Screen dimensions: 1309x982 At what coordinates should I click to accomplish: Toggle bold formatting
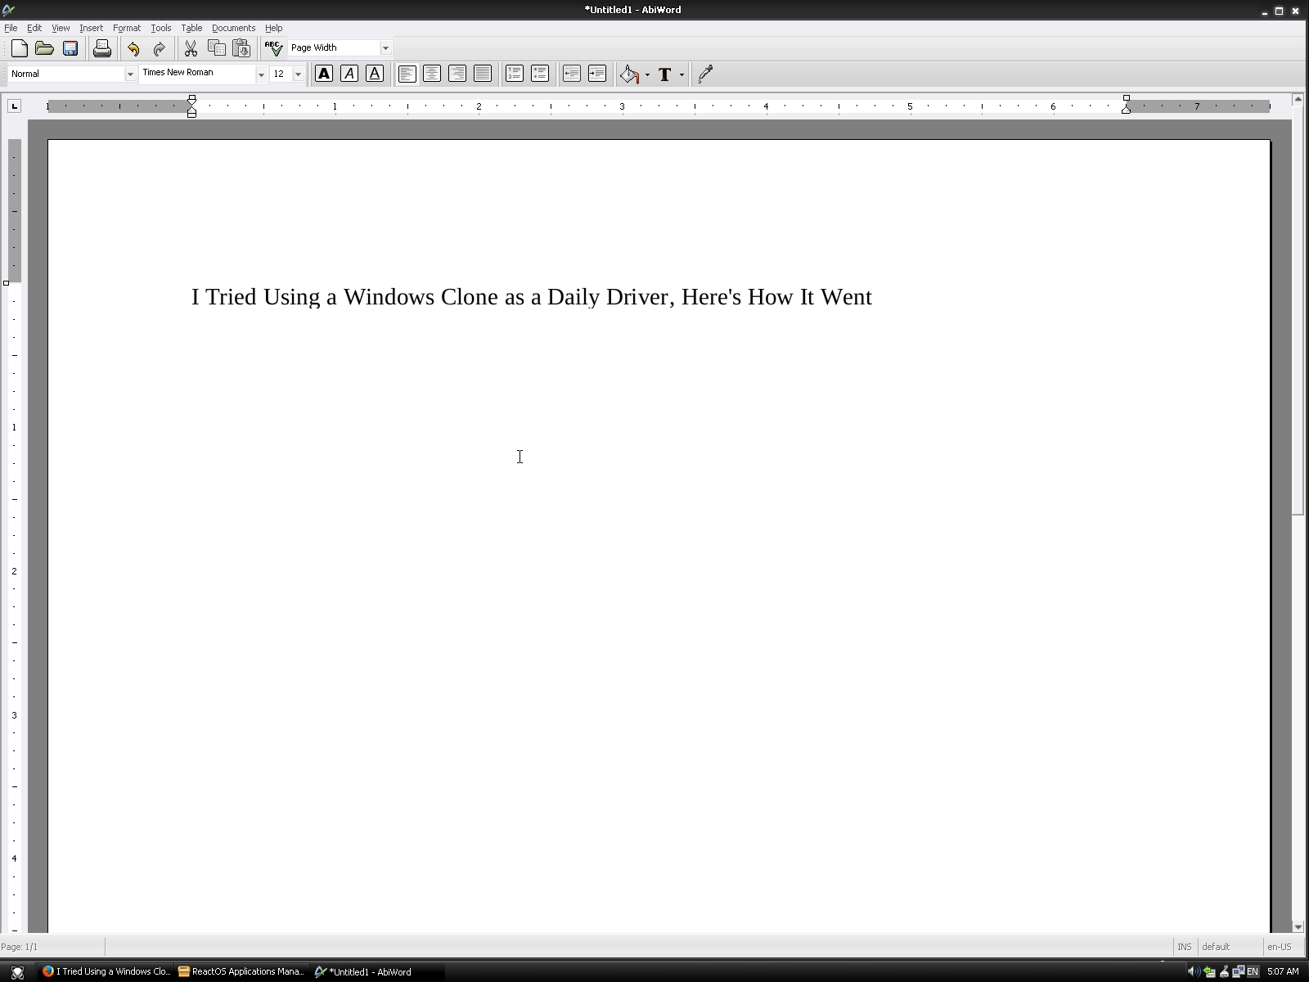point(324,74)
